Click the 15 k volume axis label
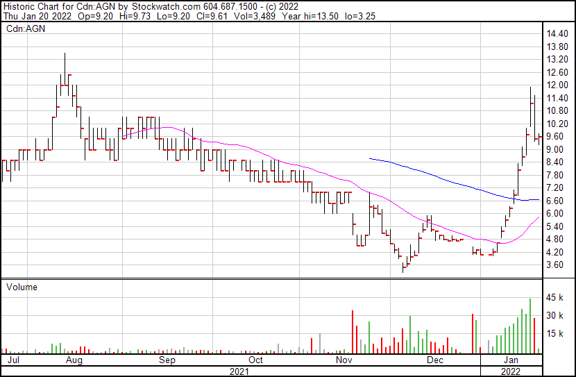576x377 pixels. [554, 334]
